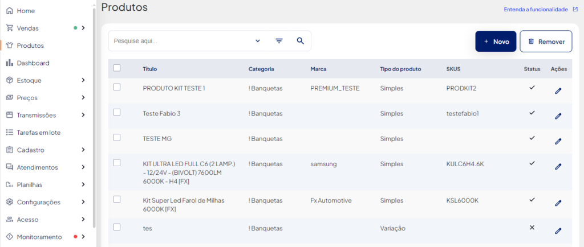
Task: Click the Fx Automotive brand cell
Action: [331, 200]
